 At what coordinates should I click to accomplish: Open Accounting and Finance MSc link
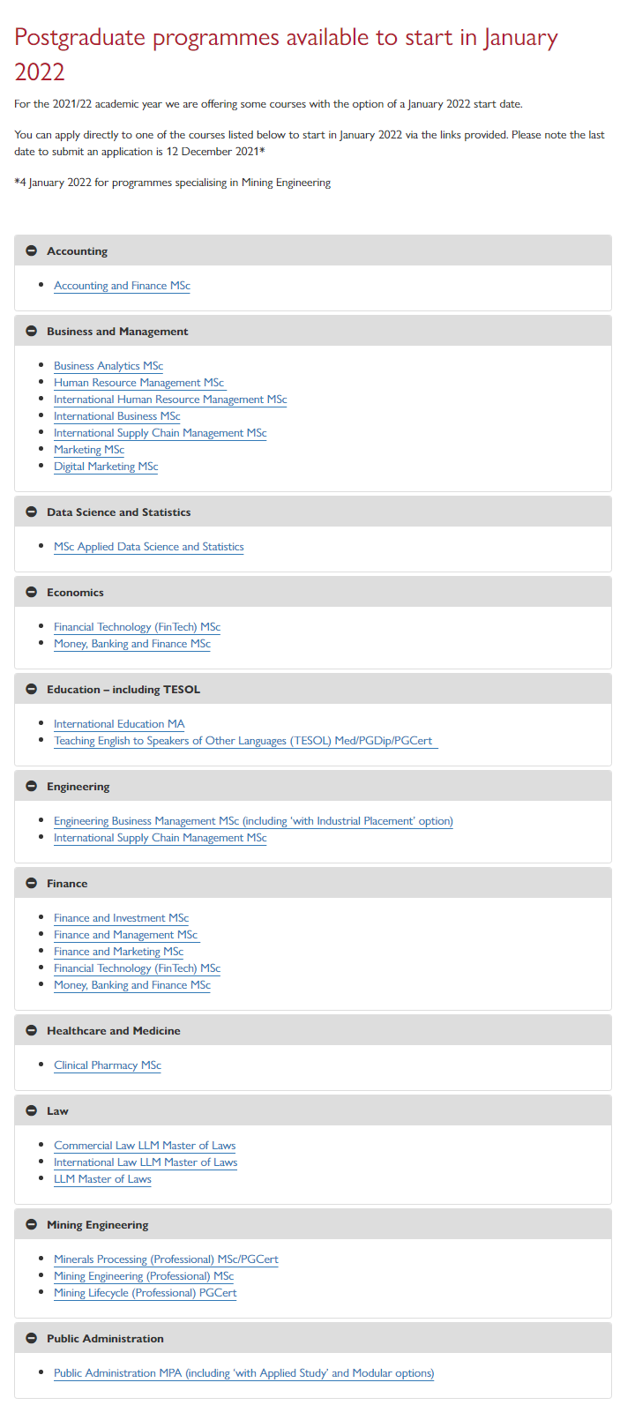click(122, 286)
